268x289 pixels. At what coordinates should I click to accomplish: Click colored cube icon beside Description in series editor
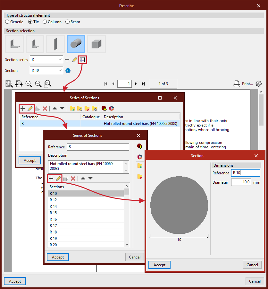[x=140, y=157]
